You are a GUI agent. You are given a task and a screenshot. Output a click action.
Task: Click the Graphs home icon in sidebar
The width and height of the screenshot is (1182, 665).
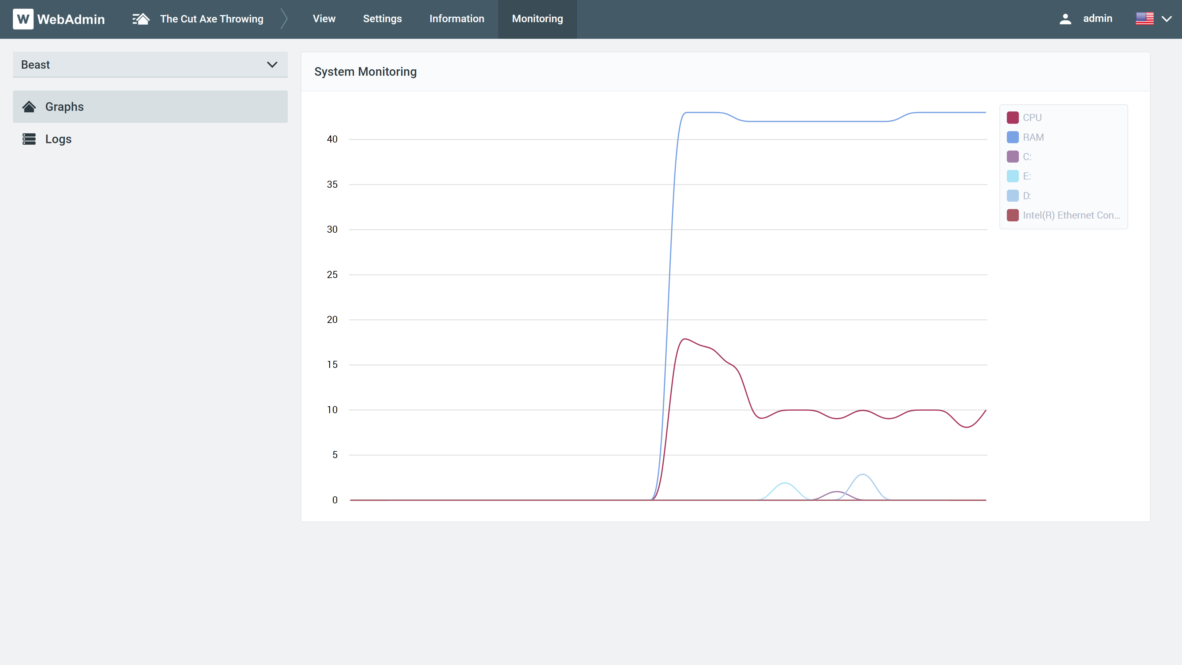tap(29, 107)
